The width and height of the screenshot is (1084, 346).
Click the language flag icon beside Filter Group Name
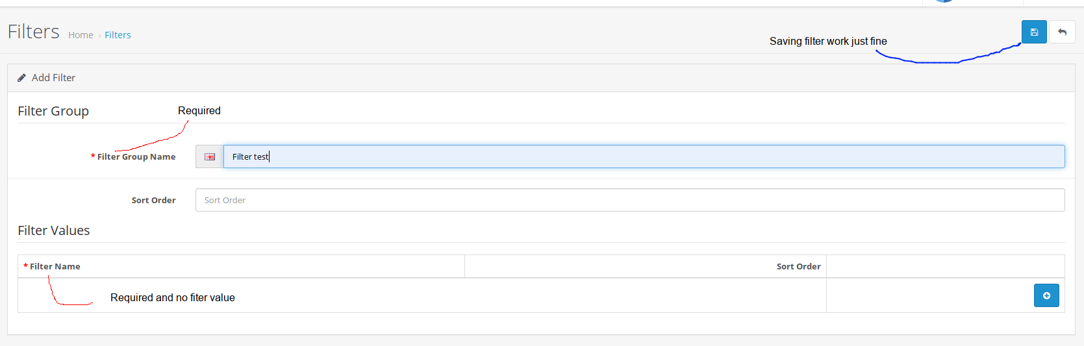coord(210,156)
